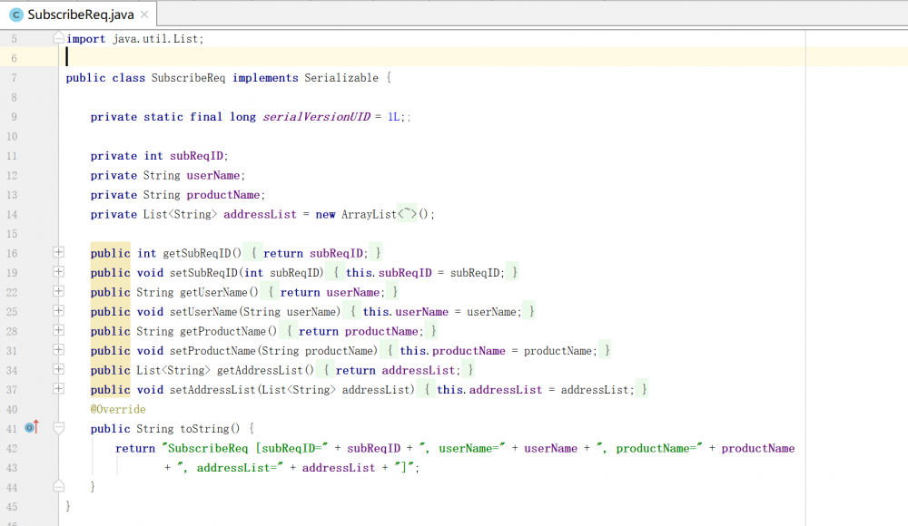Click the ArrayList constructor name
This screenshot has width=908, height=526.
coord(369,214)
